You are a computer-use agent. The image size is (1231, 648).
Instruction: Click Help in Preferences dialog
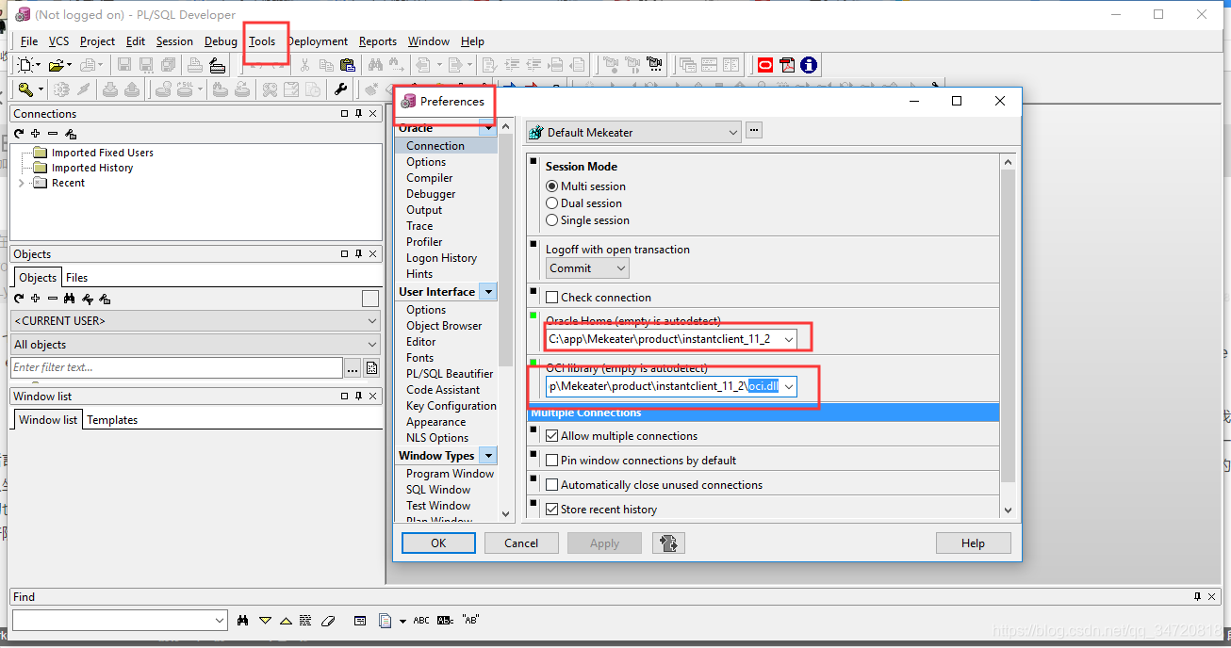pos(973,543)
